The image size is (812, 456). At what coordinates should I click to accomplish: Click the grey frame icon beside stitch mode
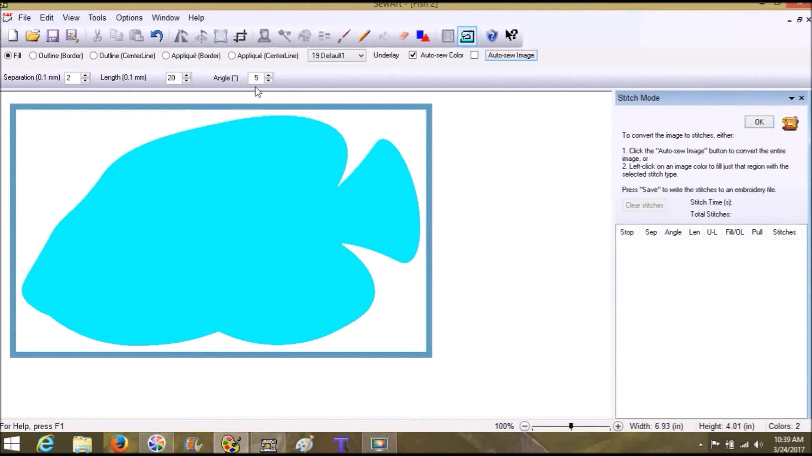tap(448, 36)
